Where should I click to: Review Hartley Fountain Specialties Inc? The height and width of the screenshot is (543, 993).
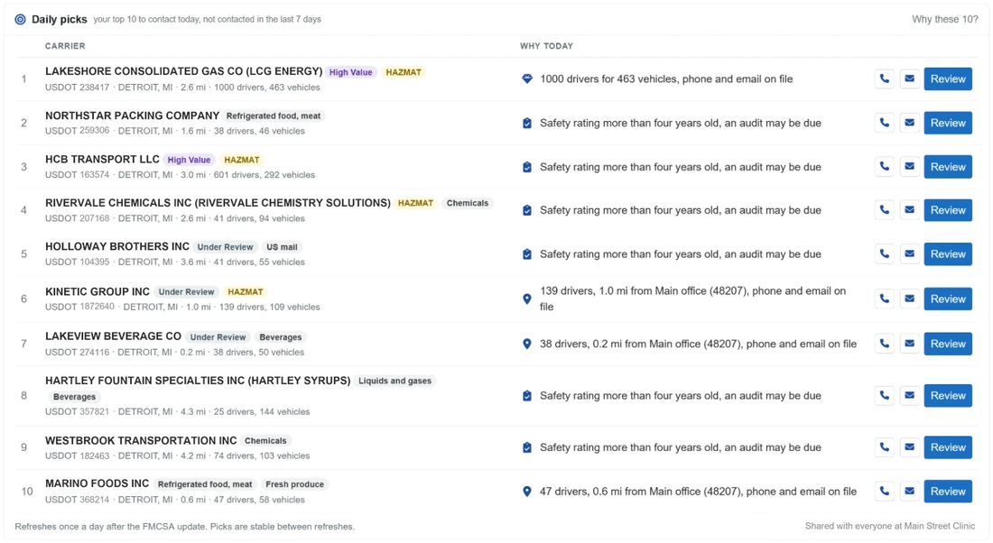[x=947, y=396]
